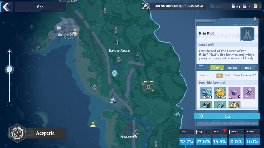Image resolution: width=264 pixels, height=148 pixels.
Task: Click the More Info heading
Action: [x=207, y=45]
